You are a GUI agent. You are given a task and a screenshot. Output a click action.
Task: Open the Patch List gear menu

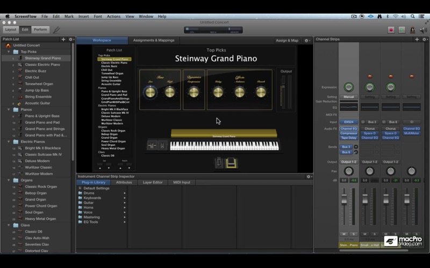(x=71, y=39)
